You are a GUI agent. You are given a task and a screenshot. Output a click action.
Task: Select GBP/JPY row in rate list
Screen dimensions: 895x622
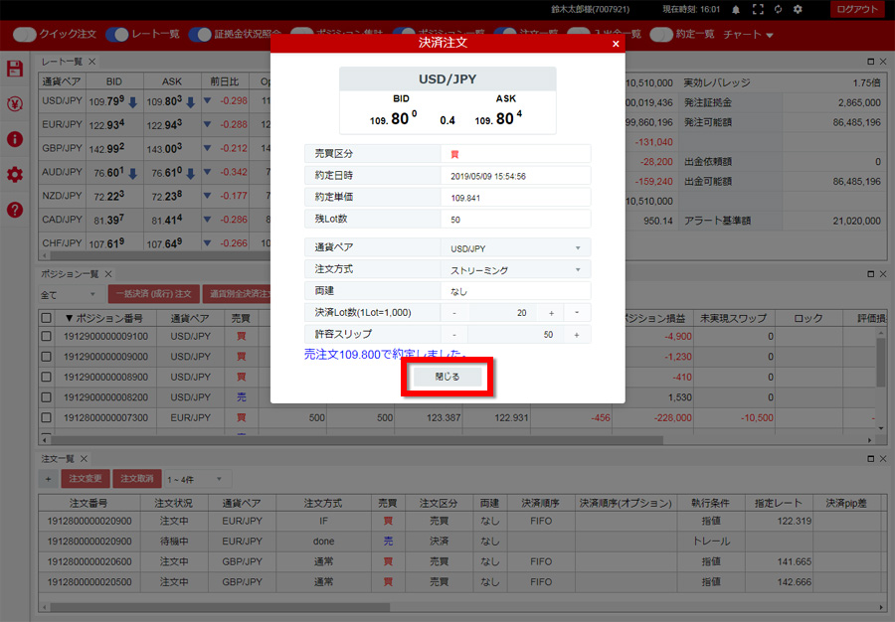point(154,148)
